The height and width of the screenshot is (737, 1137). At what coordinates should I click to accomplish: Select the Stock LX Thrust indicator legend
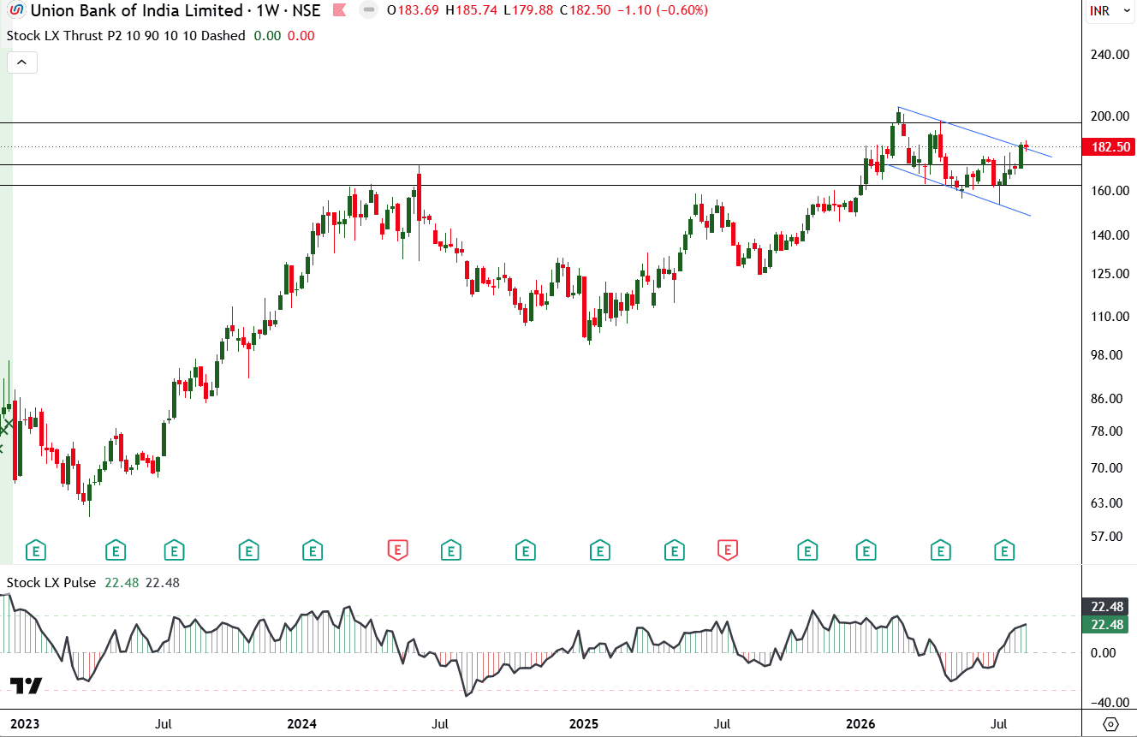pyautogui.click(x=126, y=36)
